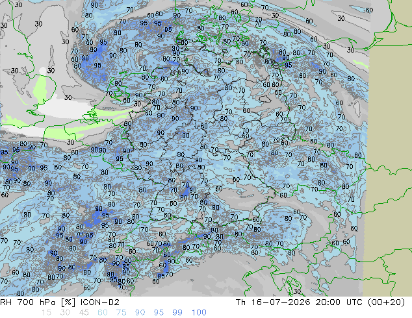Select the legend value 45
This screenshot has width=412, height=318.
click(84, 313)
